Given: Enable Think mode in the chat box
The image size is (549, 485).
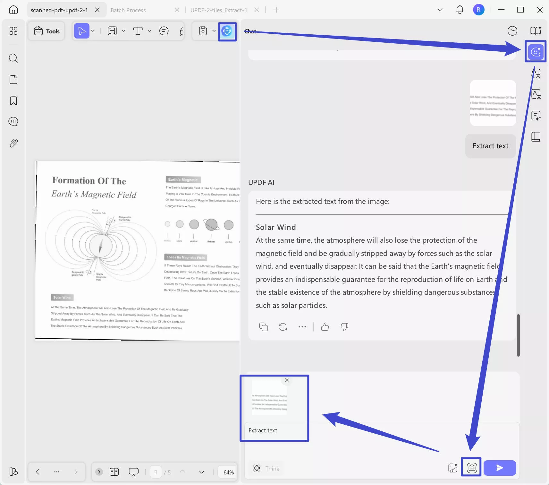Looking at the screenshot, I should [x=266, y=468].
